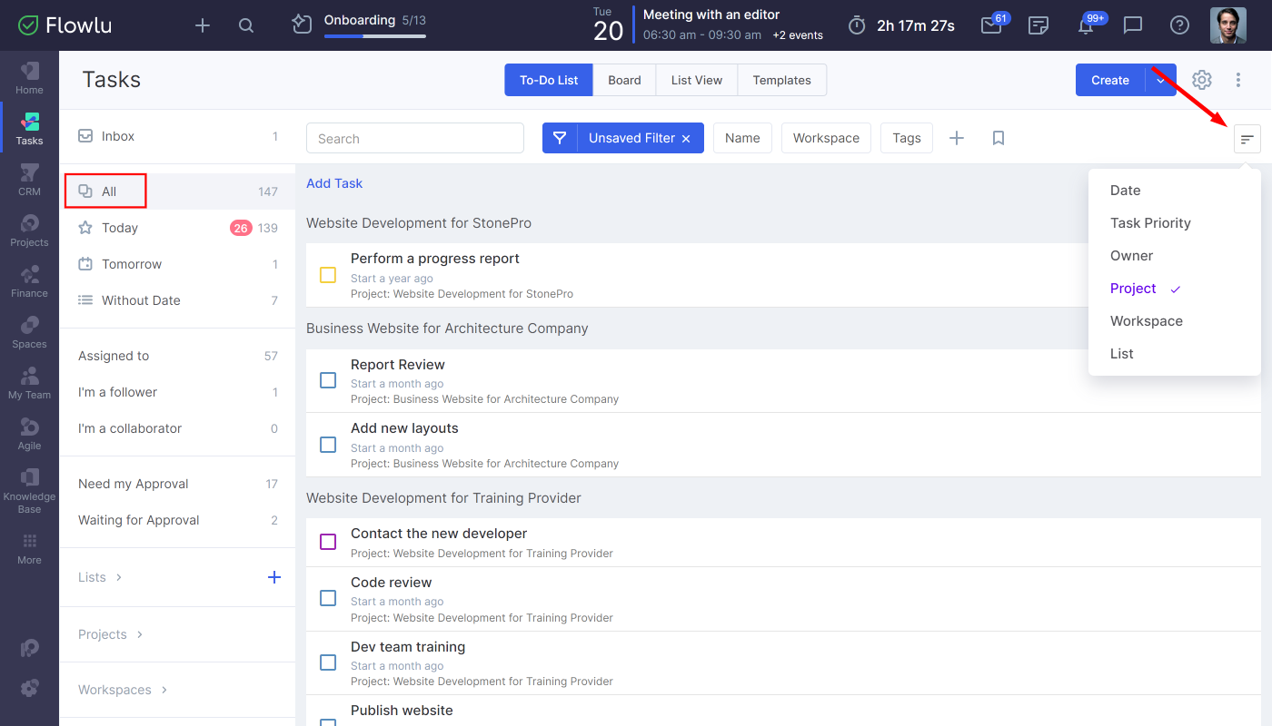Image resolution: width=1272 pixels, height=726 pixels.
Task: Show Tomorrow tasks
Action: click(x=177, y=264)
